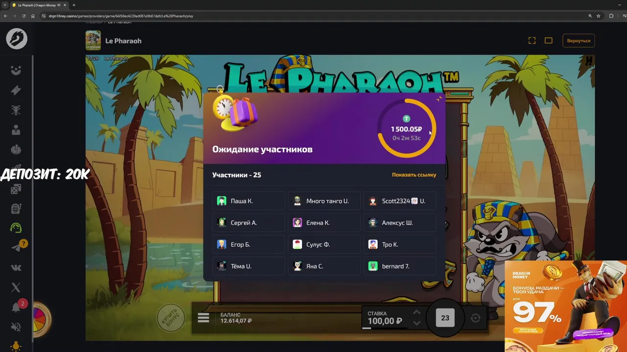The height and width of the screenshot is (352, 627).
Task: Enter fullscreen mode for the game
Action: coord(532,41)
